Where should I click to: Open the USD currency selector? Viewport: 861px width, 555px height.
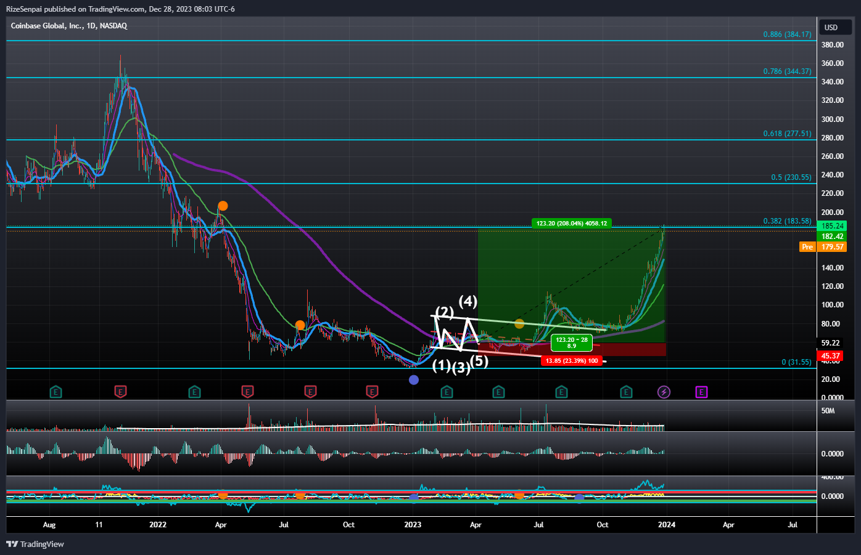click(x=835, y=27)
